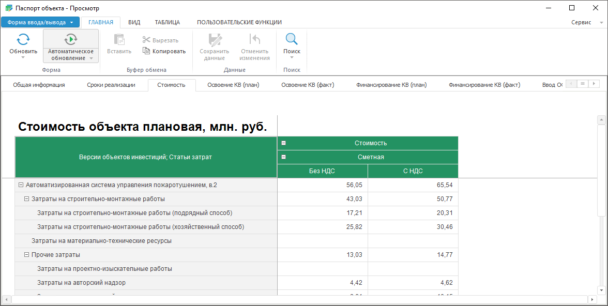
Task: Click the vertical scrollbar down arrow
Action: (601, 290)
